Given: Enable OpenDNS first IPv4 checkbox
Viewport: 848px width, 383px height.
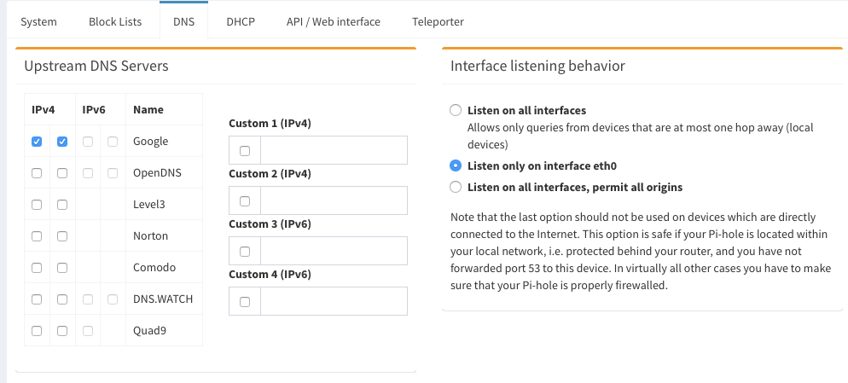Looking at the screenshot, I should point(37,173).
